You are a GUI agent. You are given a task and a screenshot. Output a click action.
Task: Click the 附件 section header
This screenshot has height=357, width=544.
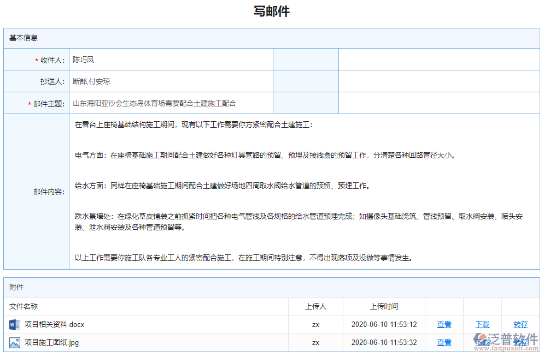click(x=16, y=287)
